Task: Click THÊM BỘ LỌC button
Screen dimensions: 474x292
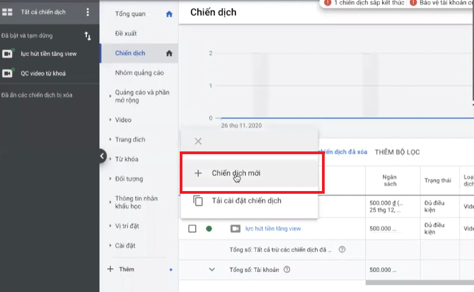Action: tap(397, 152)
